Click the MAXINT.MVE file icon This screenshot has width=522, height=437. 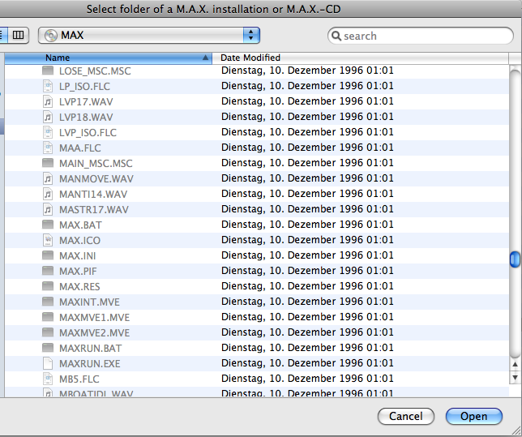point(48,302)
